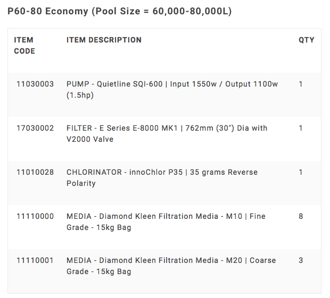Image resolution: width=330 pixels, height=298 pixels.
Task: Click the QTY column header
Action: (306, 40)
